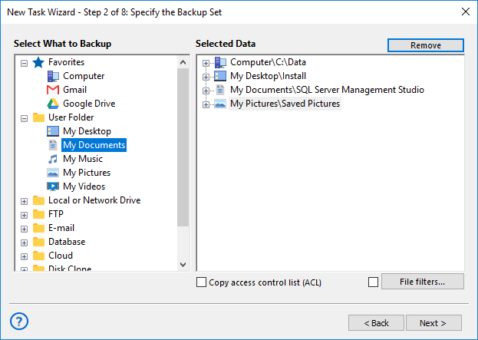
Task: Select the Database folder item
Action: click(67, 242)
